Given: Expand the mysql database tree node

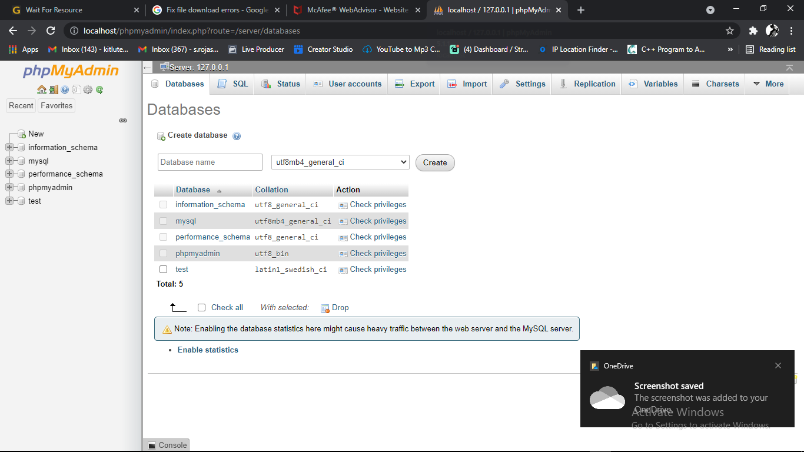Looking at the screenshot, I should (9, 161).
